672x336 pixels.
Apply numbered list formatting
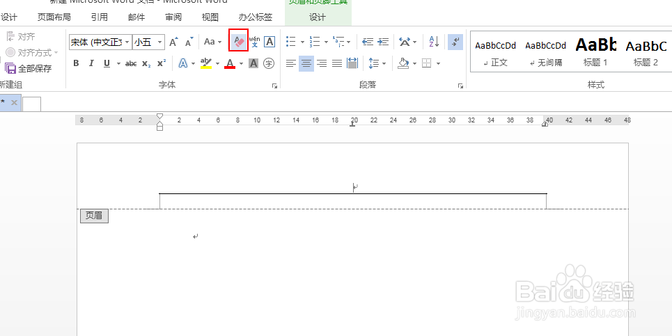pyautogui.click(x=315, y=42)
